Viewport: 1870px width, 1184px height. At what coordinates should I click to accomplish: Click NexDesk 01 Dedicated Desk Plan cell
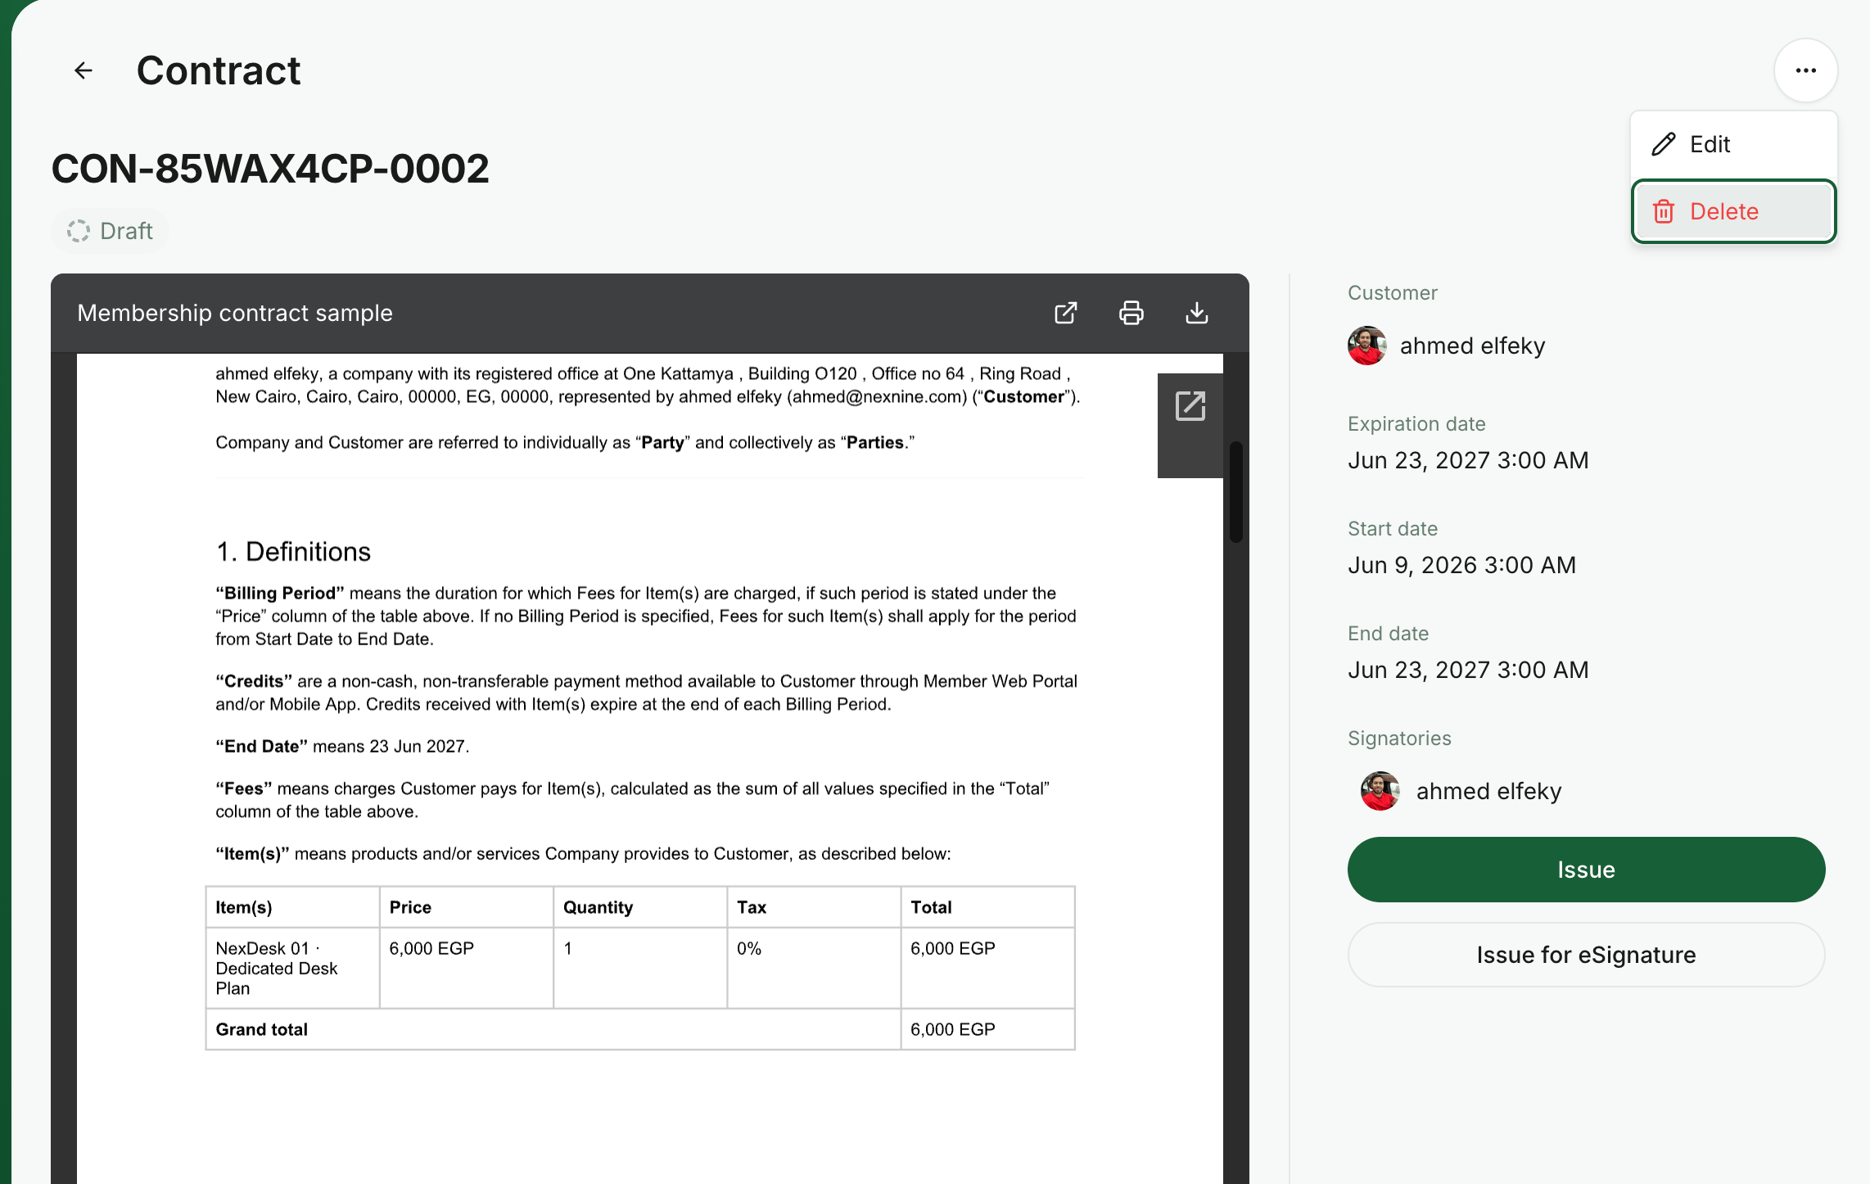coord(292,968)
